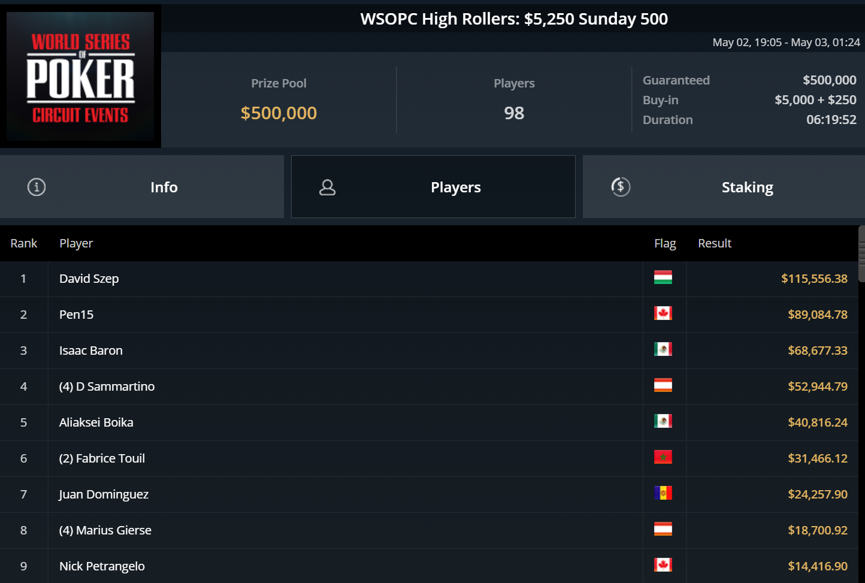Screen dimensions: 865x583
Task: Click the info circle icon
Action: coord(37,187)
